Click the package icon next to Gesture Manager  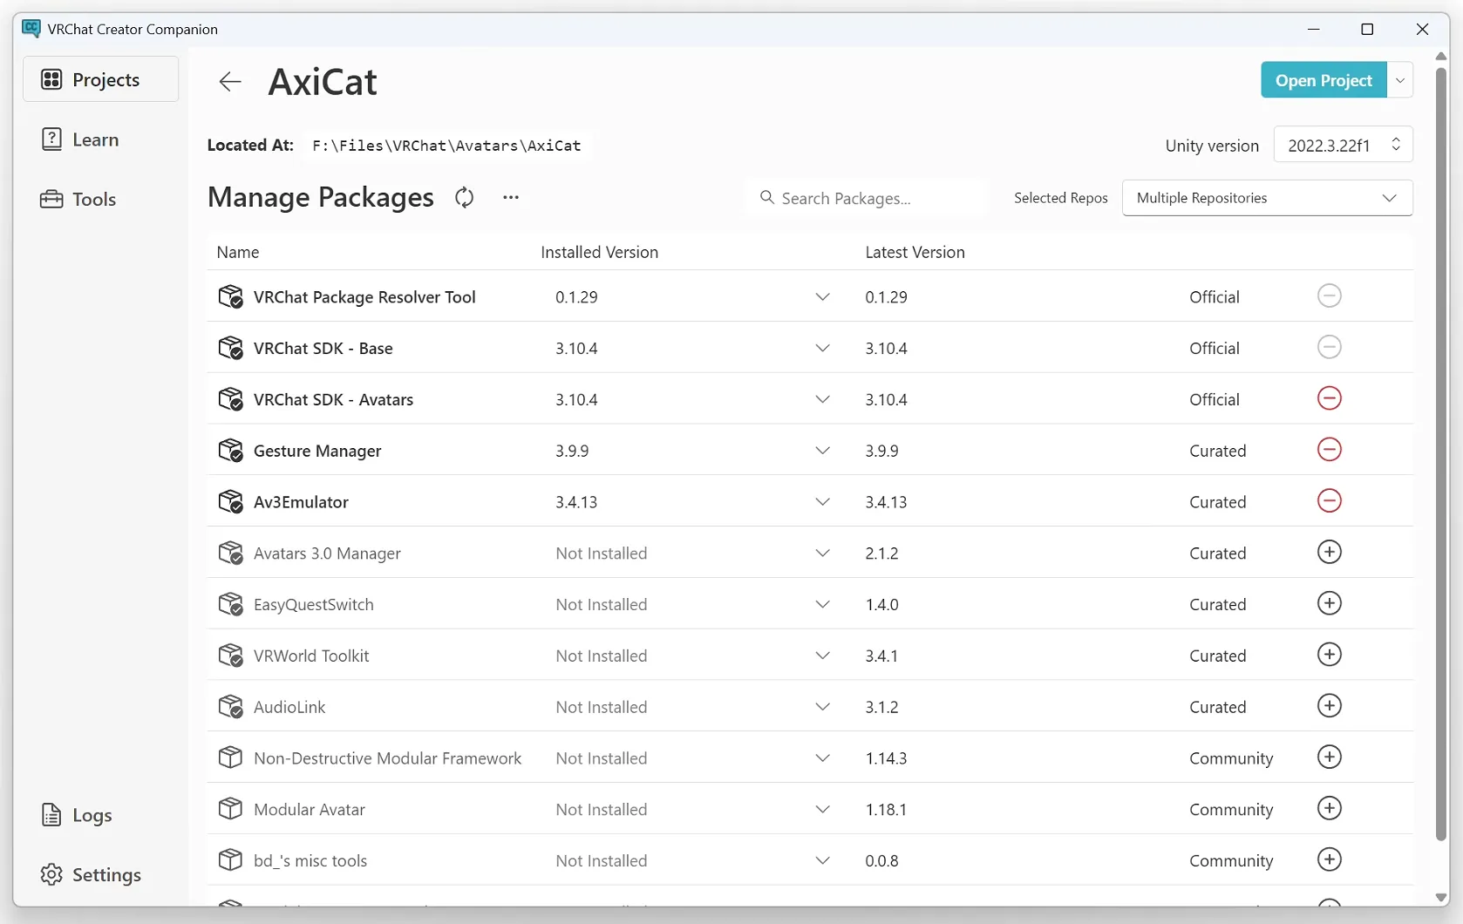(x=230, y=451)
